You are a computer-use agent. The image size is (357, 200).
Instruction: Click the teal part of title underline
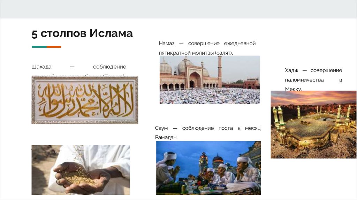point(39,47)
